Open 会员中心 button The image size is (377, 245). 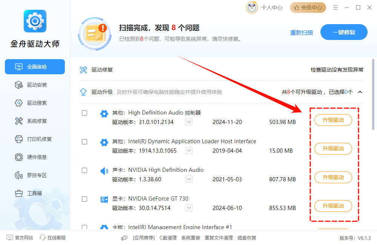tap(308, 8)
